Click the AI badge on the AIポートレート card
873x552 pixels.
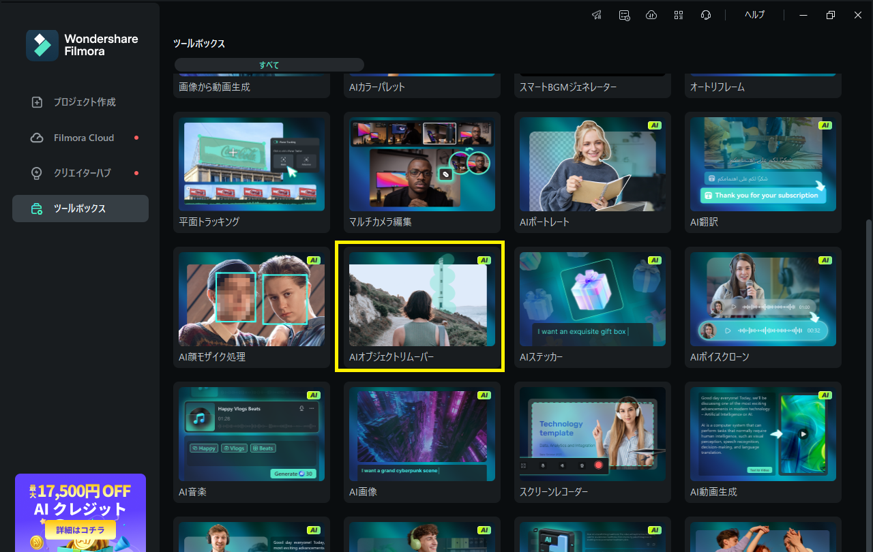(x=655, y=125)
